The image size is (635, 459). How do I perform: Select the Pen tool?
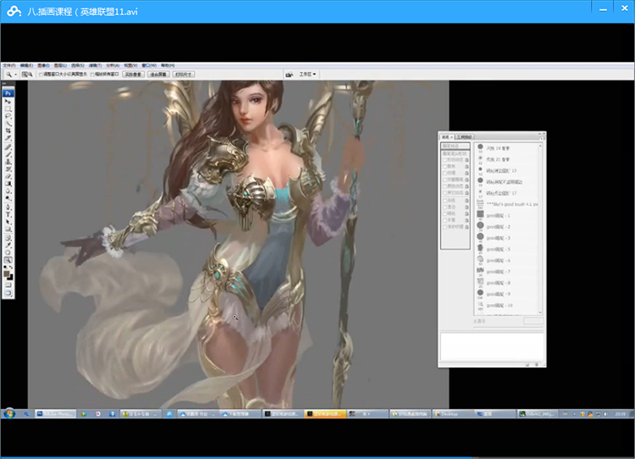click(x=8, y=207)
